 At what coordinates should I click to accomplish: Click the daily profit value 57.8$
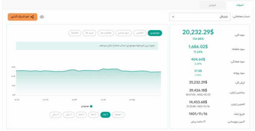pyautogui.click(x=198, y=71)
